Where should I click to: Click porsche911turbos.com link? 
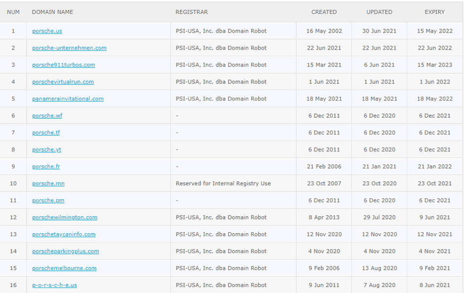(64, 65)
